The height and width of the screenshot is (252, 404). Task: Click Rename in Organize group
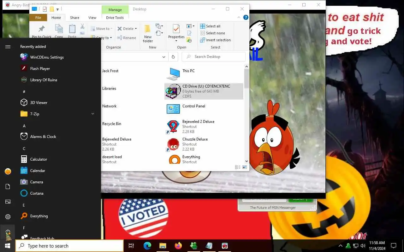(x=127, y=38)
